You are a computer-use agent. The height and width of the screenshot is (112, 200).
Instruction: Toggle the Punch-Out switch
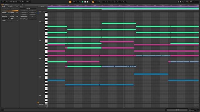[117, 2]
